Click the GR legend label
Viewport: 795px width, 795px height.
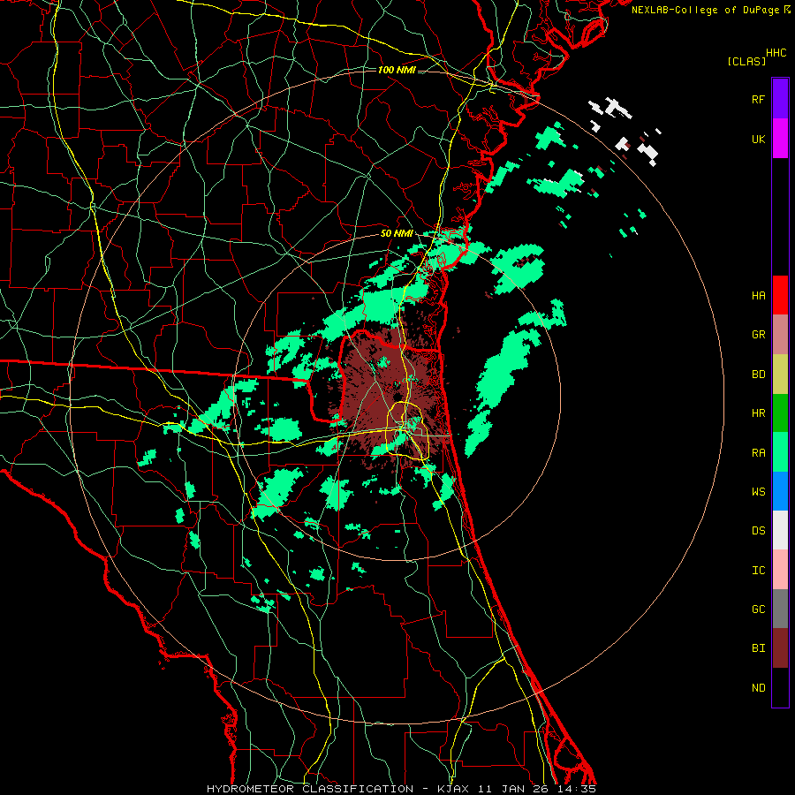[759, 335]
